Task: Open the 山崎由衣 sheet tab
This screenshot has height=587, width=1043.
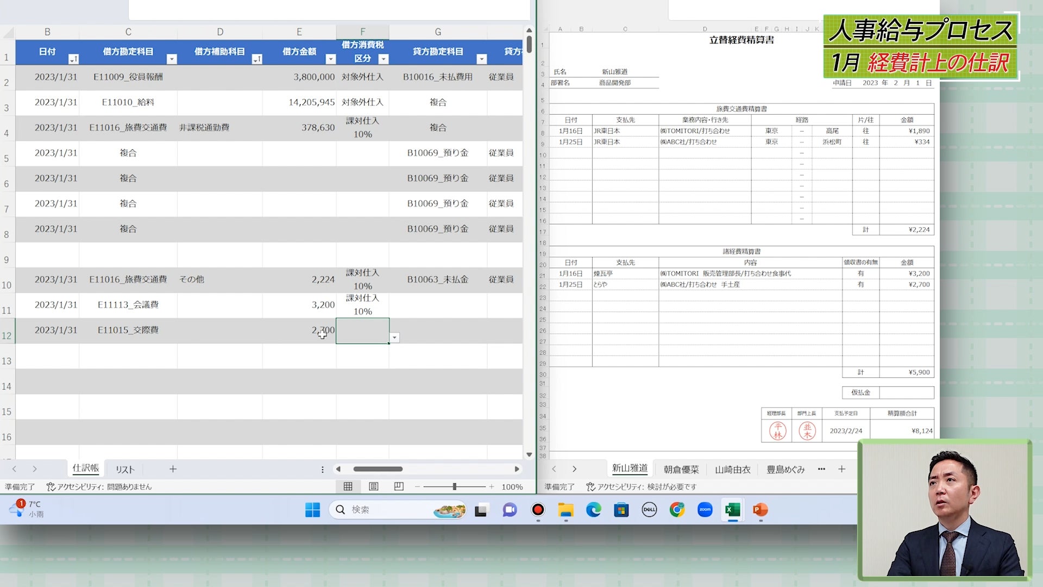Action: click(732, 469)
